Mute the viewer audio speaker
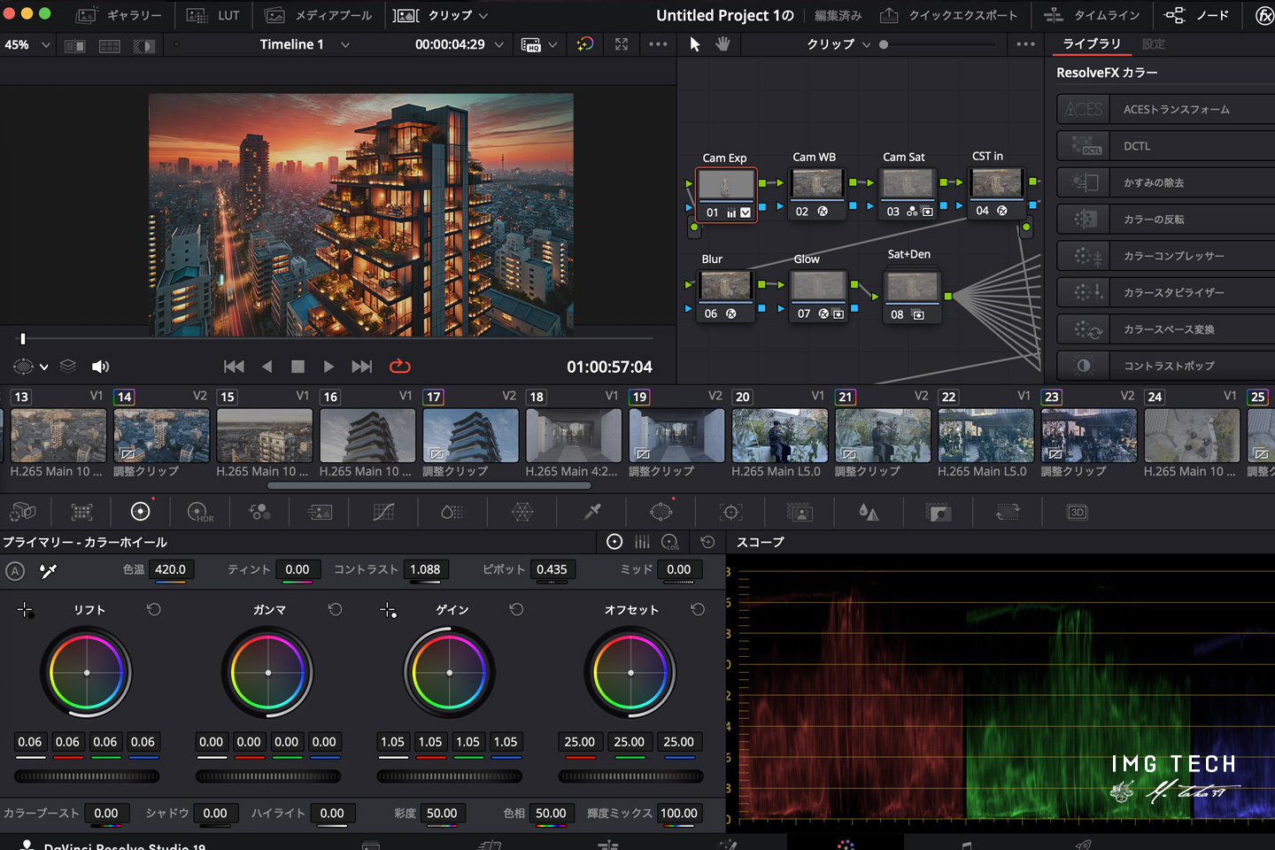 tap(101, 366)
